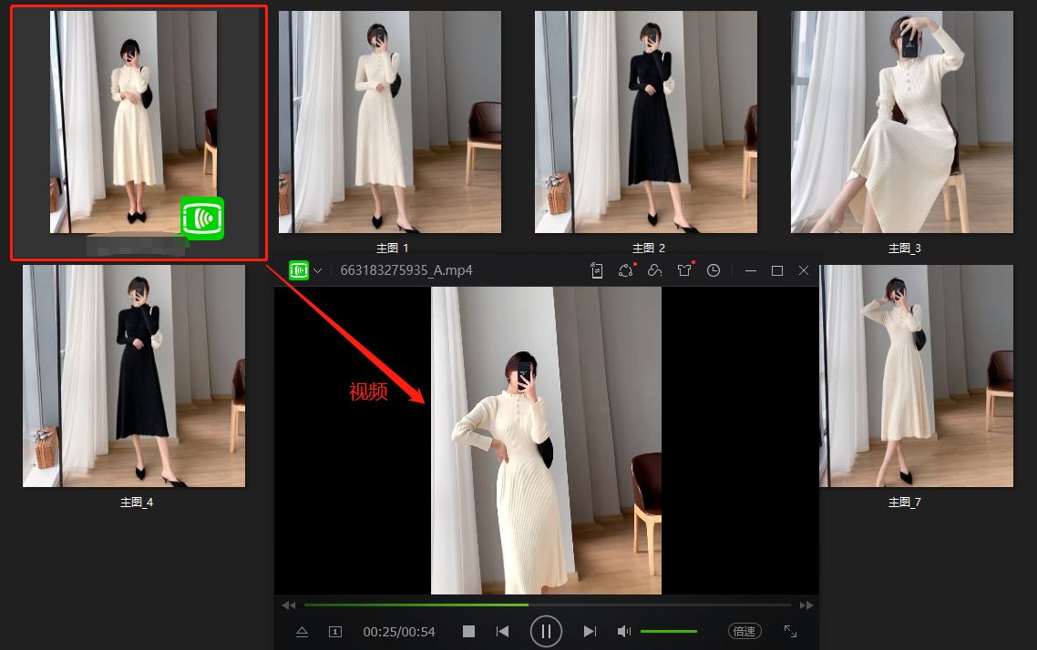
Task: Open the 倍速 playback speed menu
Action: pos(744,631)
